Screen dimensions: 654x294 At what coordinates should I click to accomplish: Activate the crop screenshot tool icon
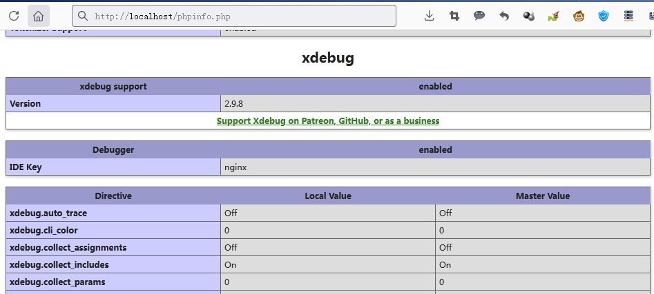click(x=454, y=17)
